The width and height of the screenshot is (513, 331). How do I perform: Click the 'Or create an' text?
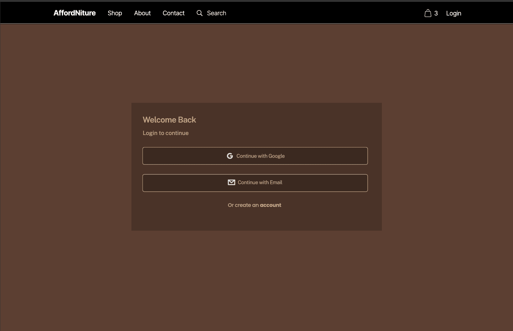(x=243, y=205)
